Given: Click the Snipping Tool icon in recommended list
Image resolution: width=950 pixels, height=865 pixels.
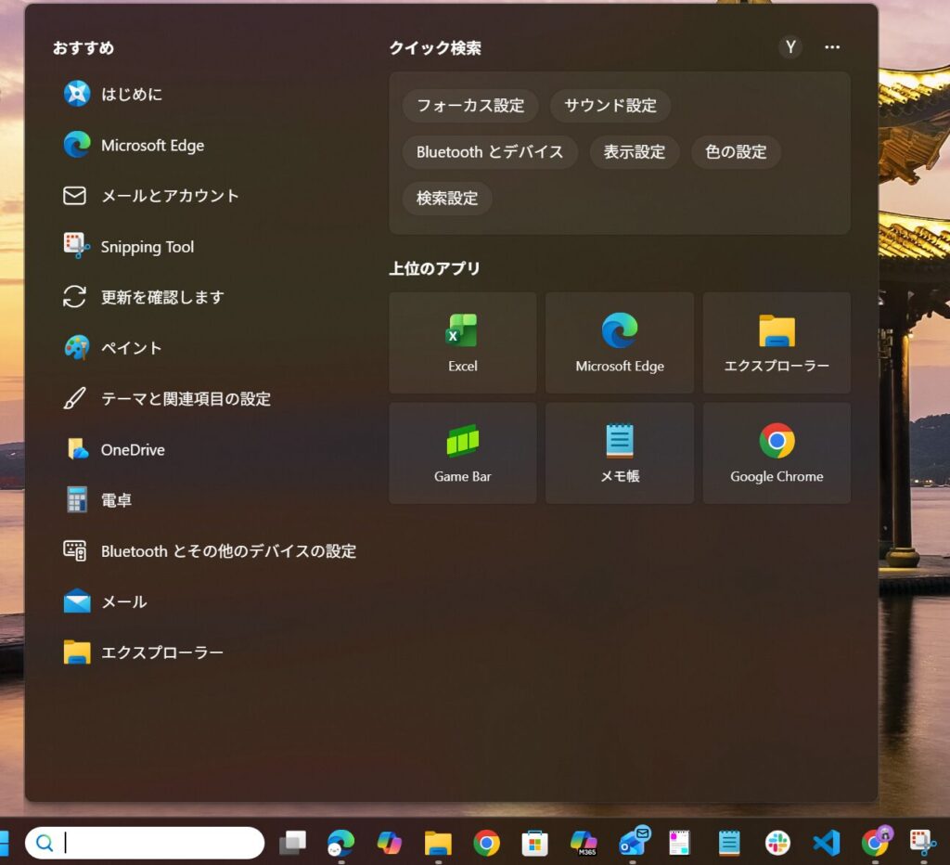Looking at the screenshot, I should pos(76,246).
